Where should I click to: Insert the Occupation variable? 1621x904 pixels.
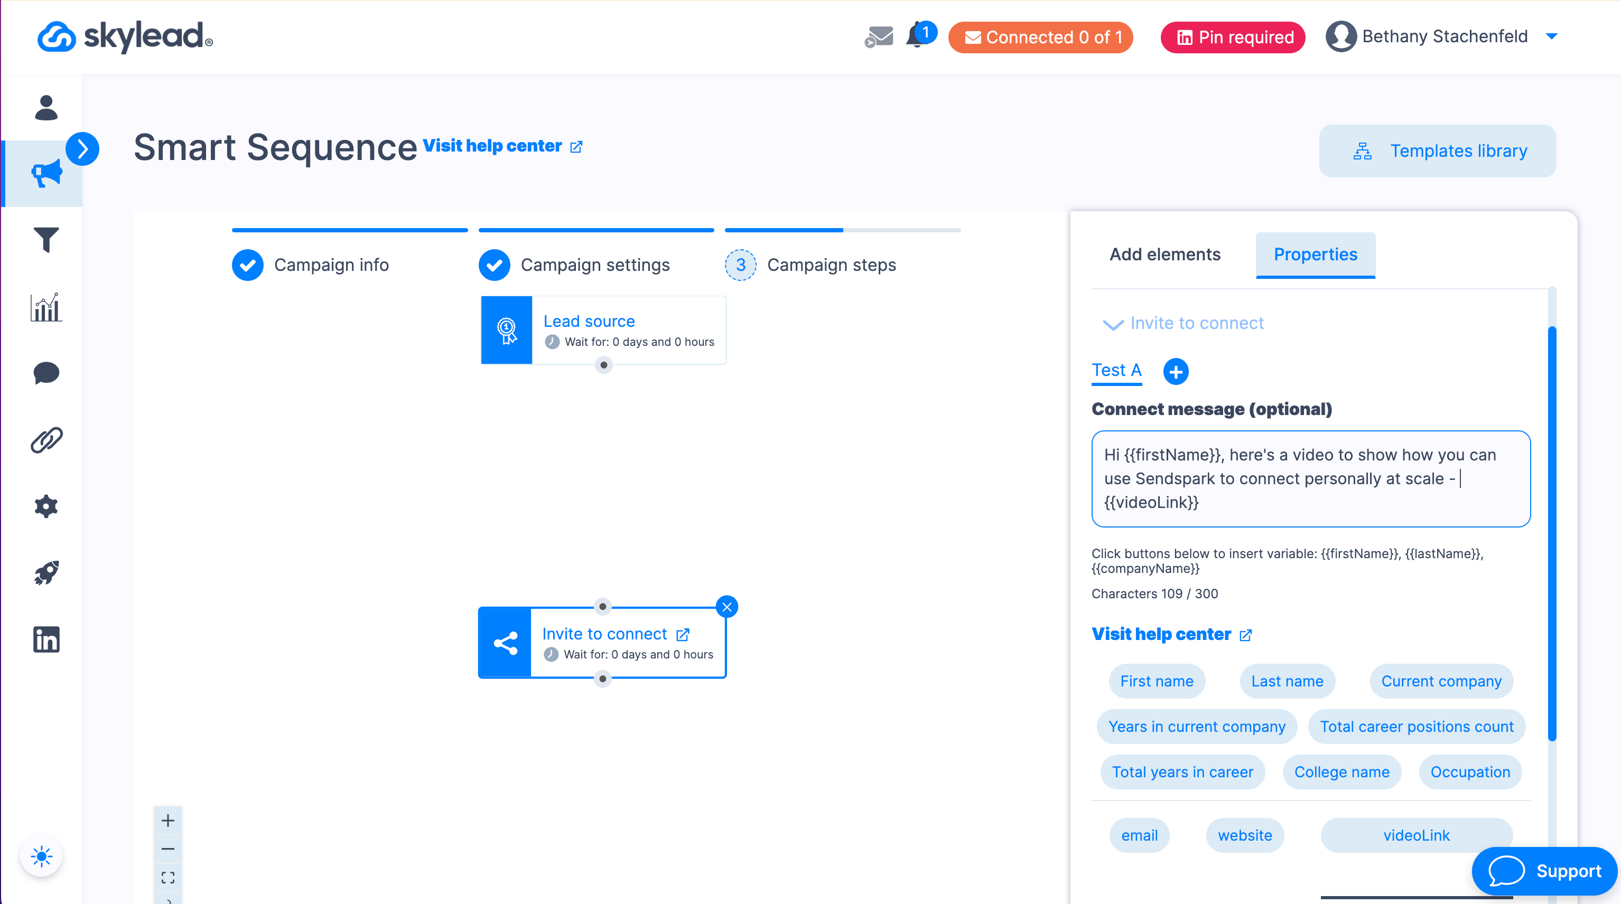pos(1470,772)
